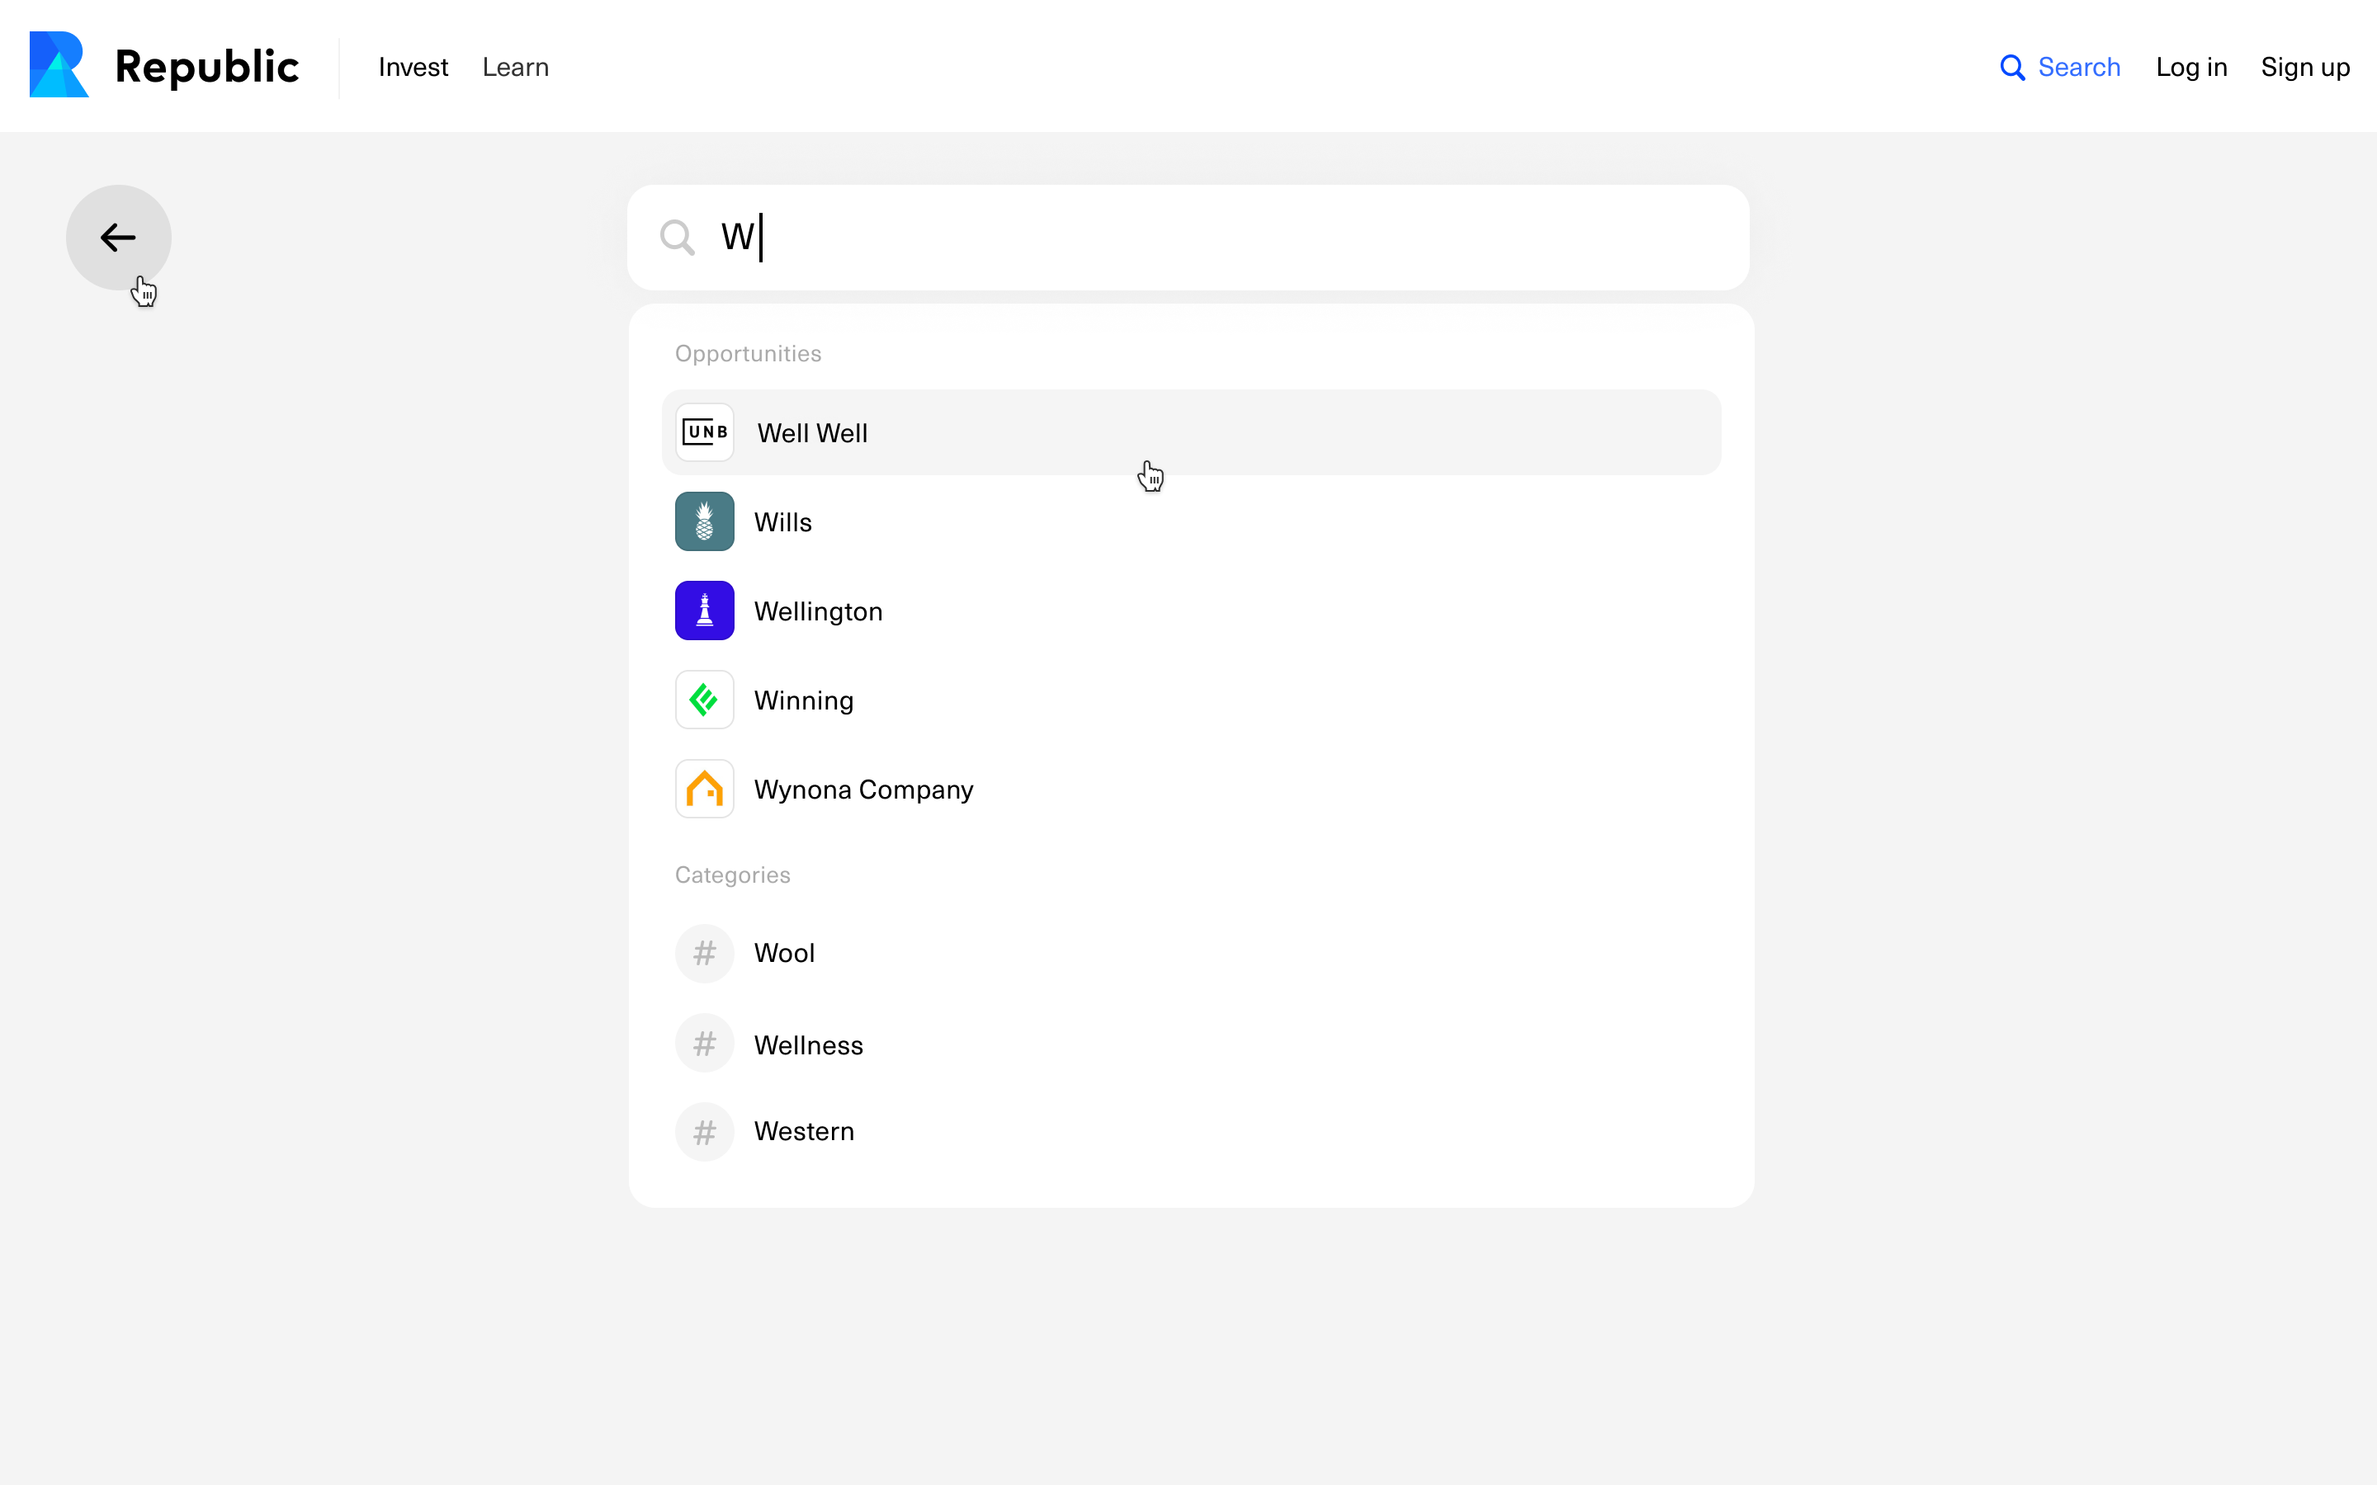Click the header Search magnifier icon
This screenshot has width=2377, height=1485.
[x=2012, y=68]
